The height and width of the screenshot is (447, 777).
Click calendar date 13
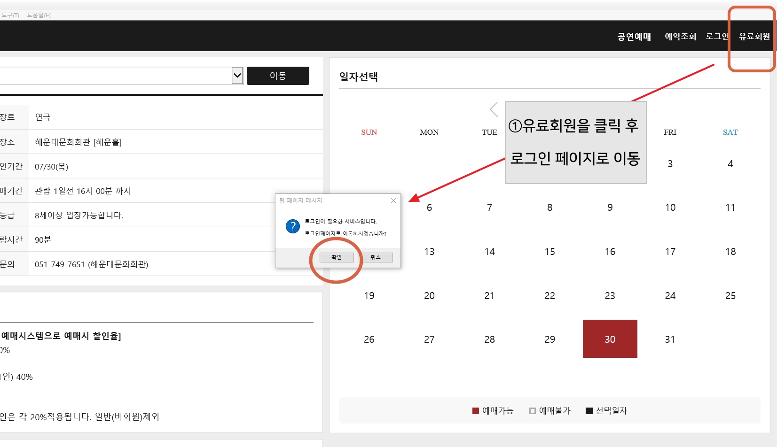(429, 252)
